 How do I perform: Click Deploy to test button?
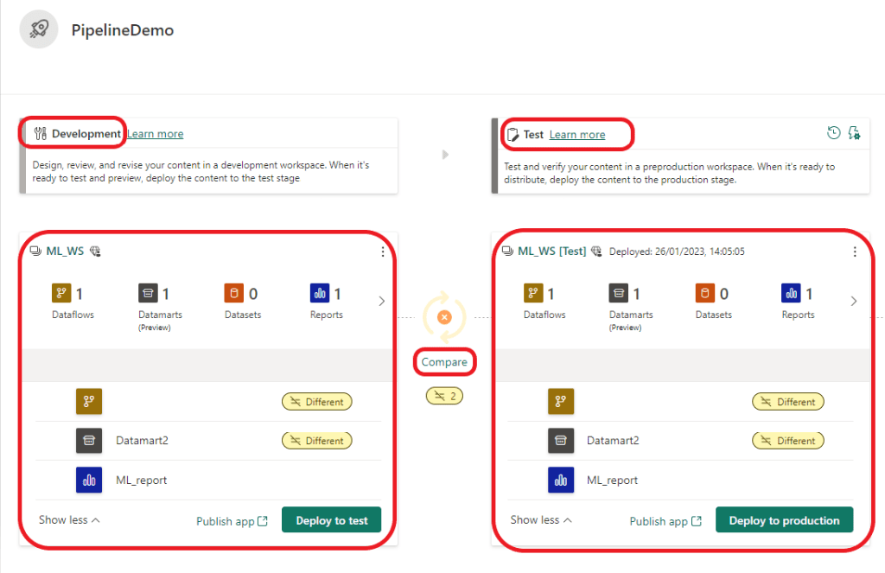(332, 520)
